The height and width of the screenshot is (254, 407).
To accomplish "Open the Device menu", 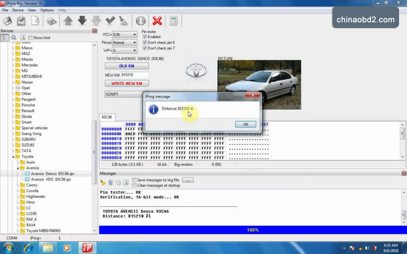I will tap(18, 10).
